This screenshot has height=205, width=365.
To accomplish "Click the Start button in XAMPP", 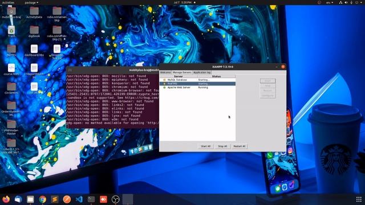I will [x=267, y=81].
